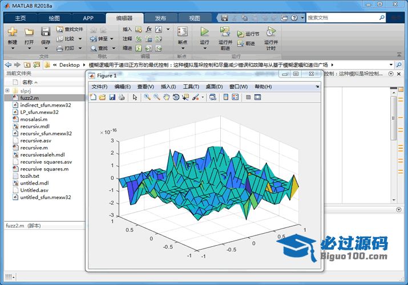The width and height of the screenshot is (408, 285).
Task: Select recursiv.mdl file
Action: pos(35,127)
